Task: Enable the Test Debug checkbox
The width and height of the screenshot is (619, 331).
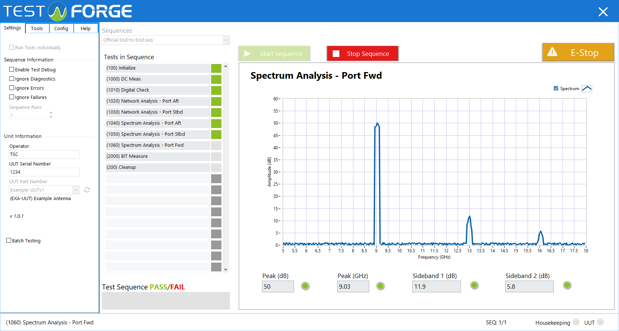Action: 12,70
